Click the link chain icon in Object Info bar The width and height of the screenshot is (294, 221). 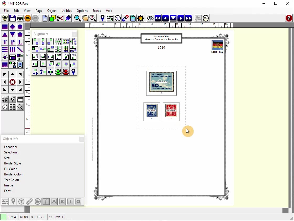tap(29, 202)
